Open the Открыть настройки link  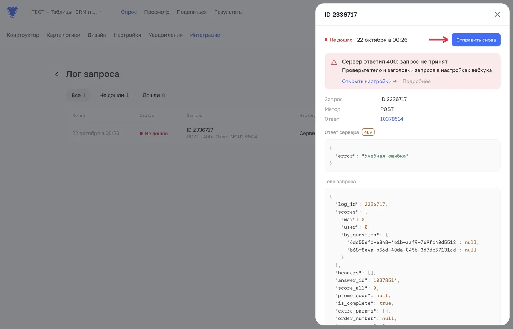click(369, 81)
